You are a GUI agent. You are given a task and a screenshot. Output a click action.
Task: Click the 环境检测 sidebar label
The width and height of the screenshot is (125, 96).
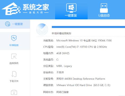click(x=14, y=45)
